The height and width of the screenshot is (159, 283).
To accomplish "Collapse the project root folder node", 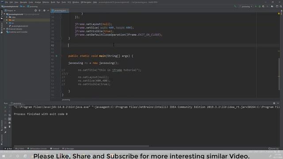I will [x=5, y=14].
